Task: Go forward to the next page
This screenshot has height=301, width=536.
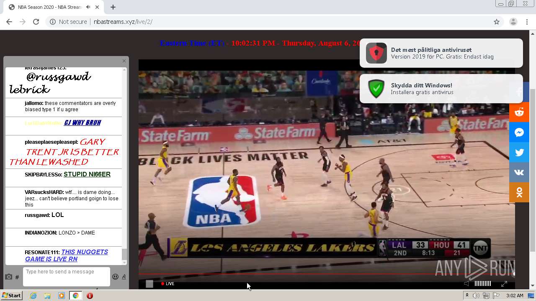Action: pos(23,22)
